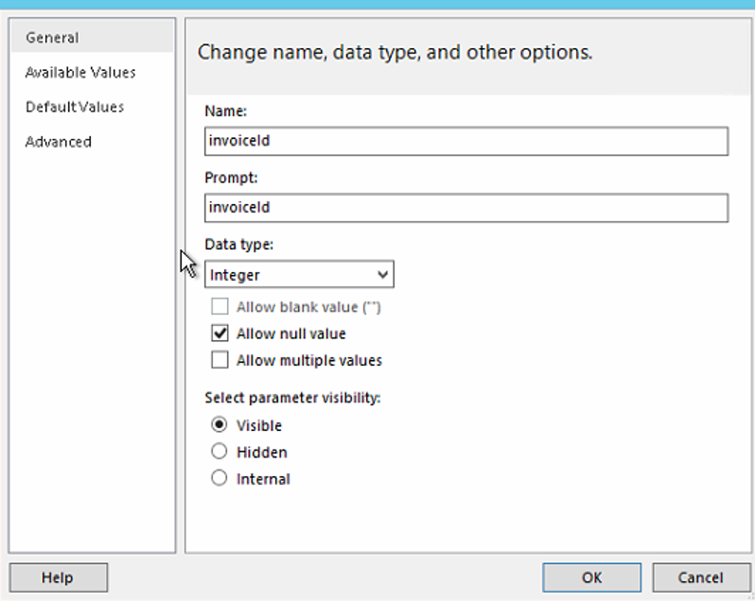Viewport: 755px width, 601px height.
Task: Click the Name text field
Action: click(x=465, y=141)
